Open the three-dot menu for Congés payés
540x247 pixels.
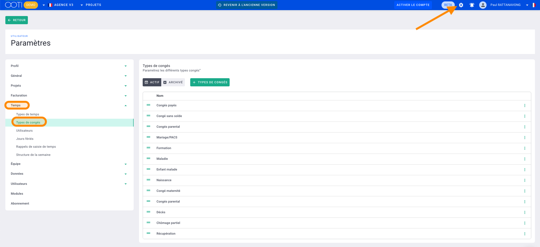[x=525, y=105]
